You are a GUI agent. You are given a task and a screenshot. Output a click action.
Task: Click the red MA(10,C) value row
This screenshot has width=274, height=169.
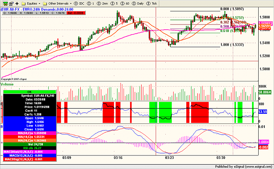(x=30, y=137)
